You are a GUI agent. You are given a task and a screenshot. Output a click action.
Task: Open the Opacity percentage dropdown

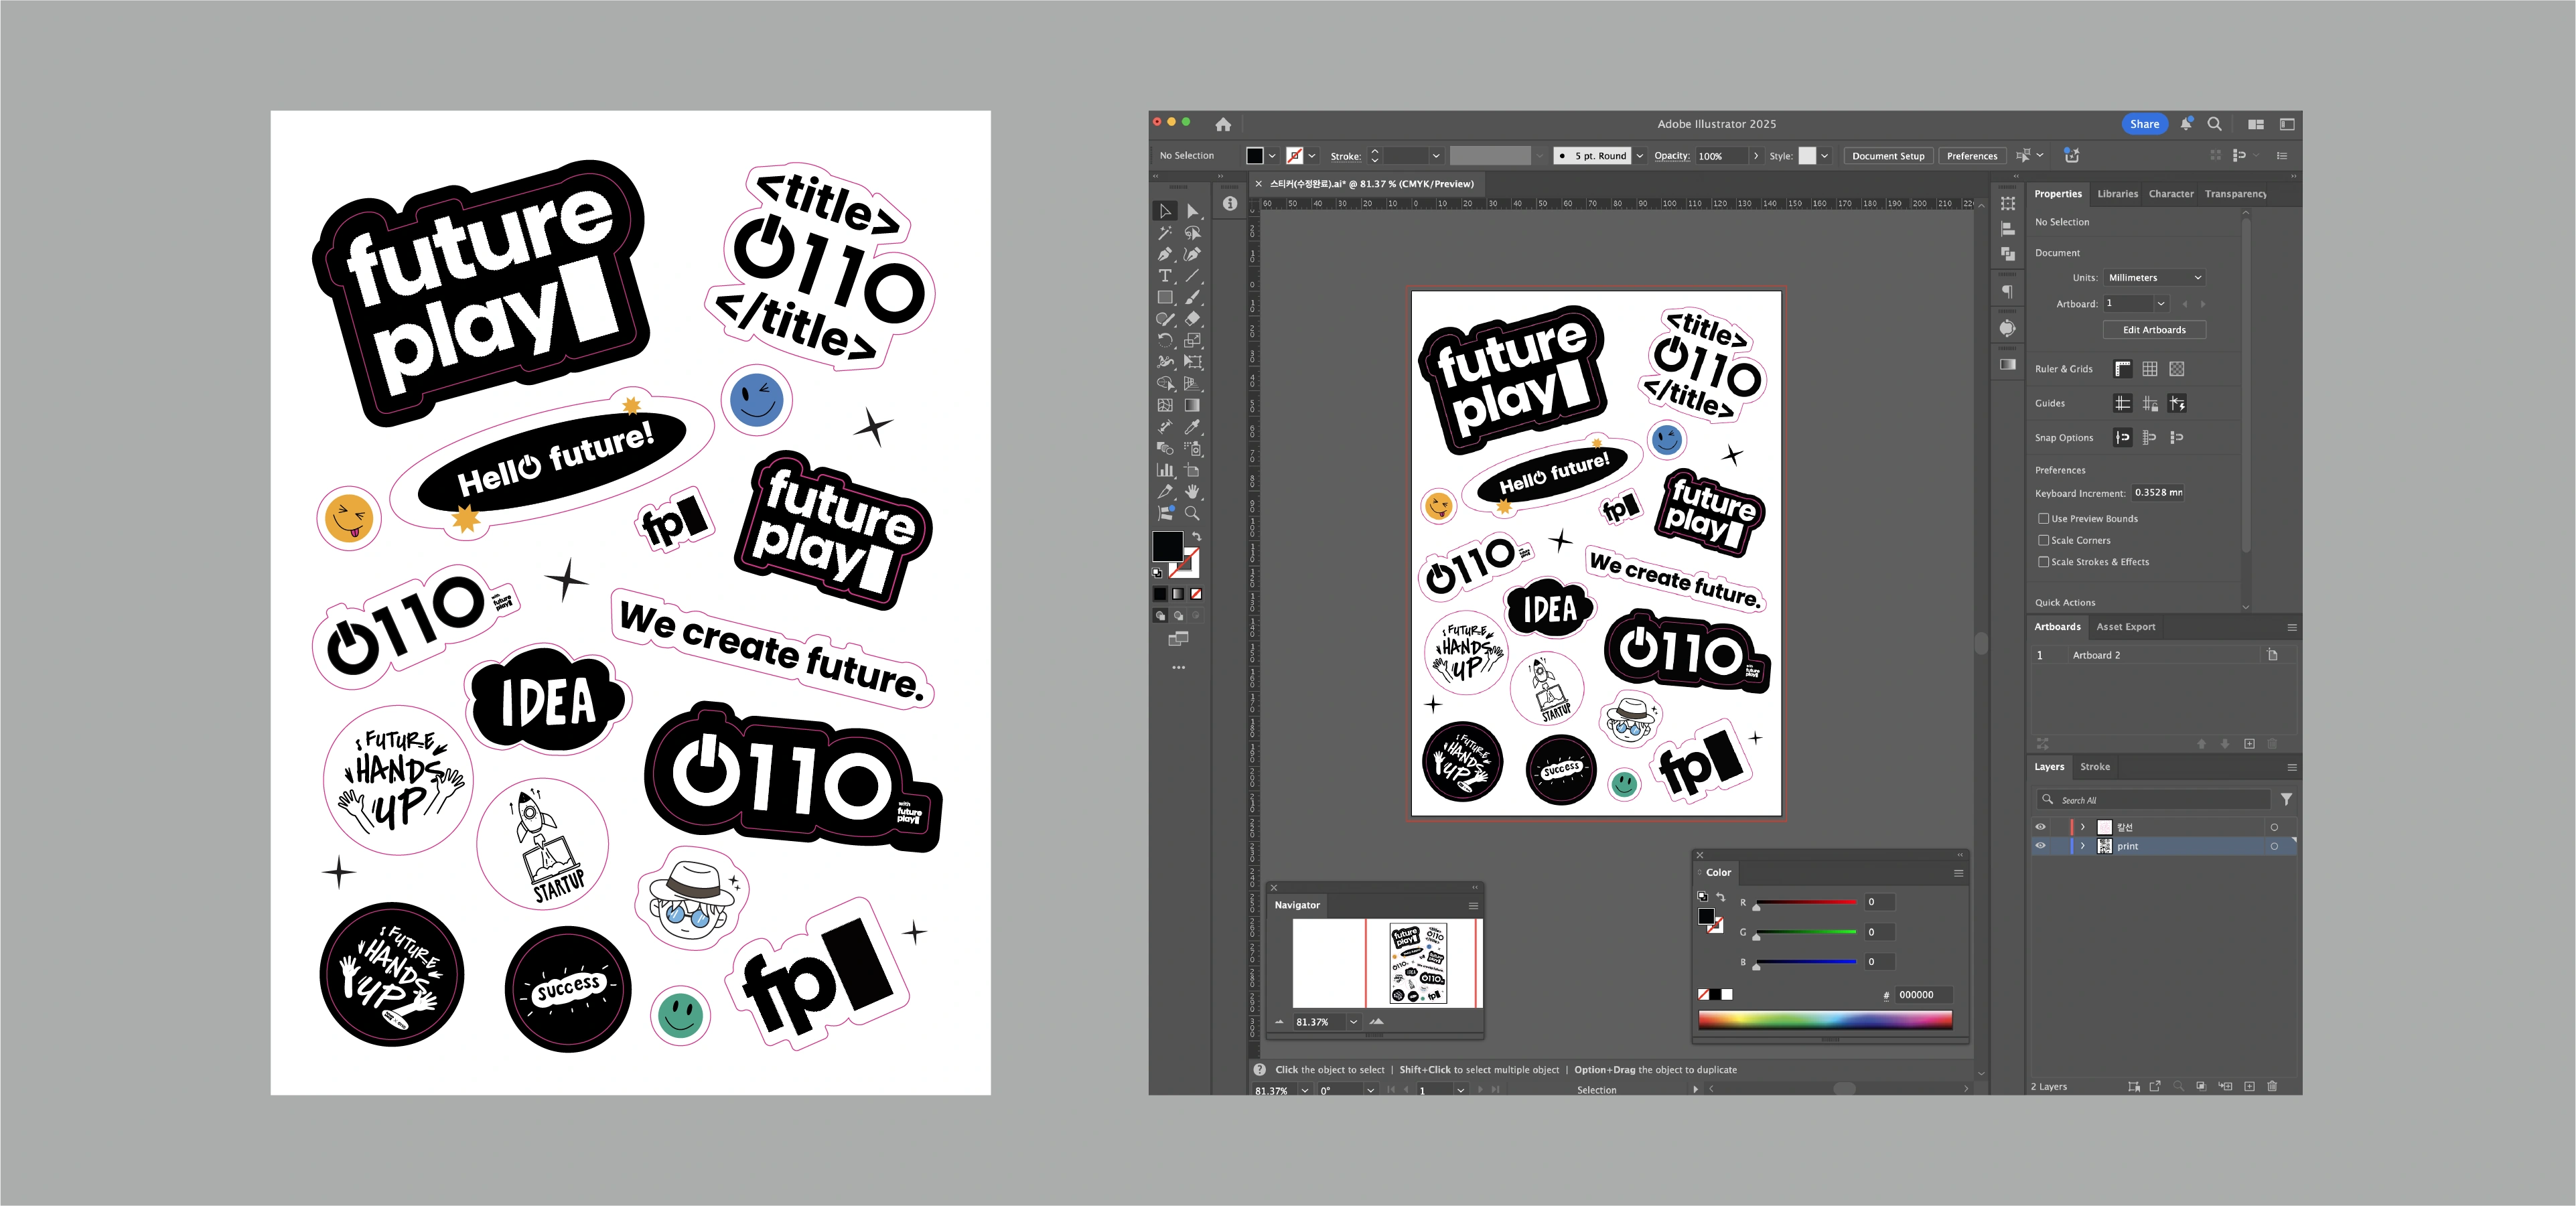pos(1756,156)
